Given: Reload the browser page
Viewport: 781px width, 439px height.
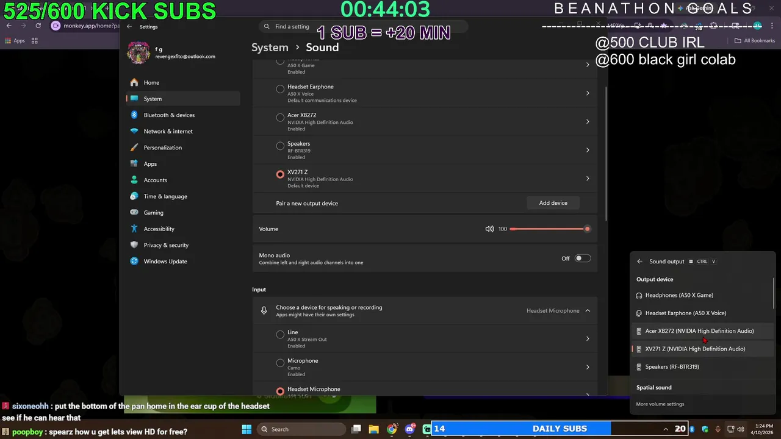Looking at the screenshot, I should click(38, 26).
